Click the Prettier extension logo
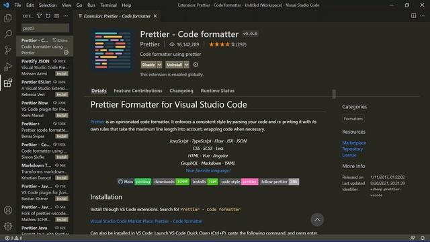The width and height of the screenshot is (430, 242). point(112,50)
